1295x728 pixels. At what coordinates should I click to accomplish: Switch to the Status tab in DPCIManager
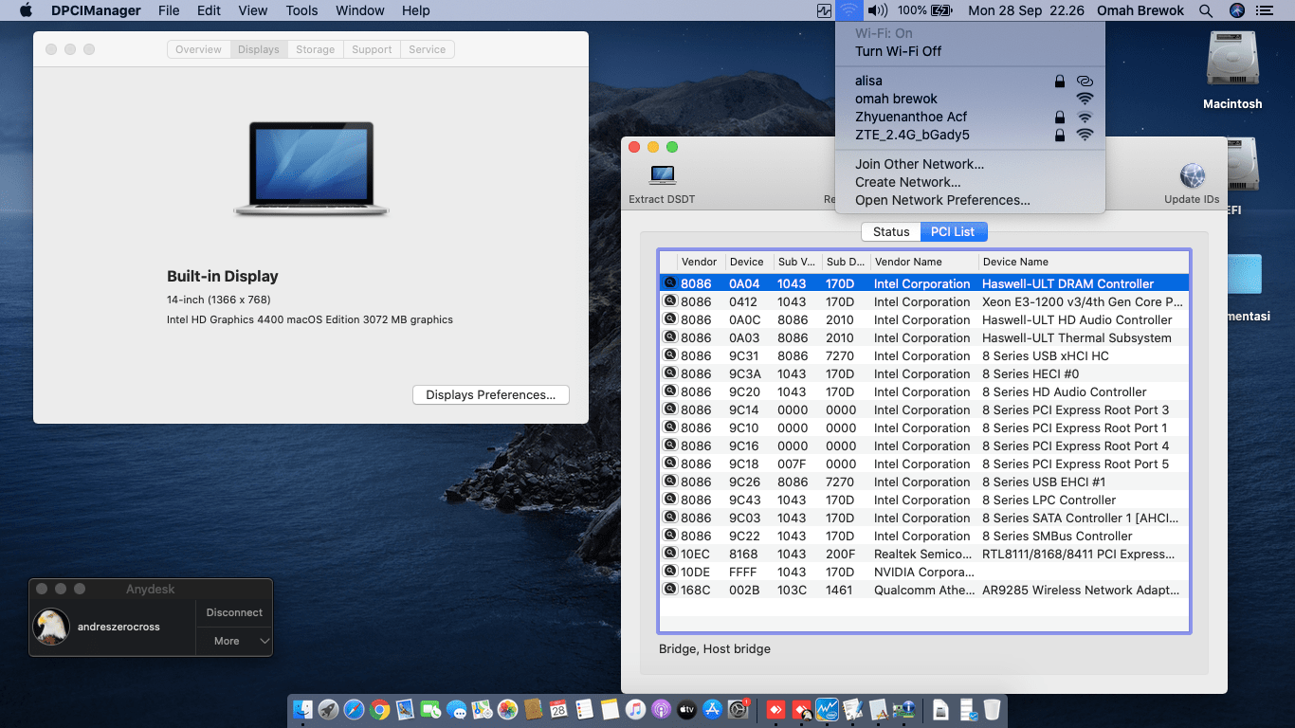[x=890, y=231]
